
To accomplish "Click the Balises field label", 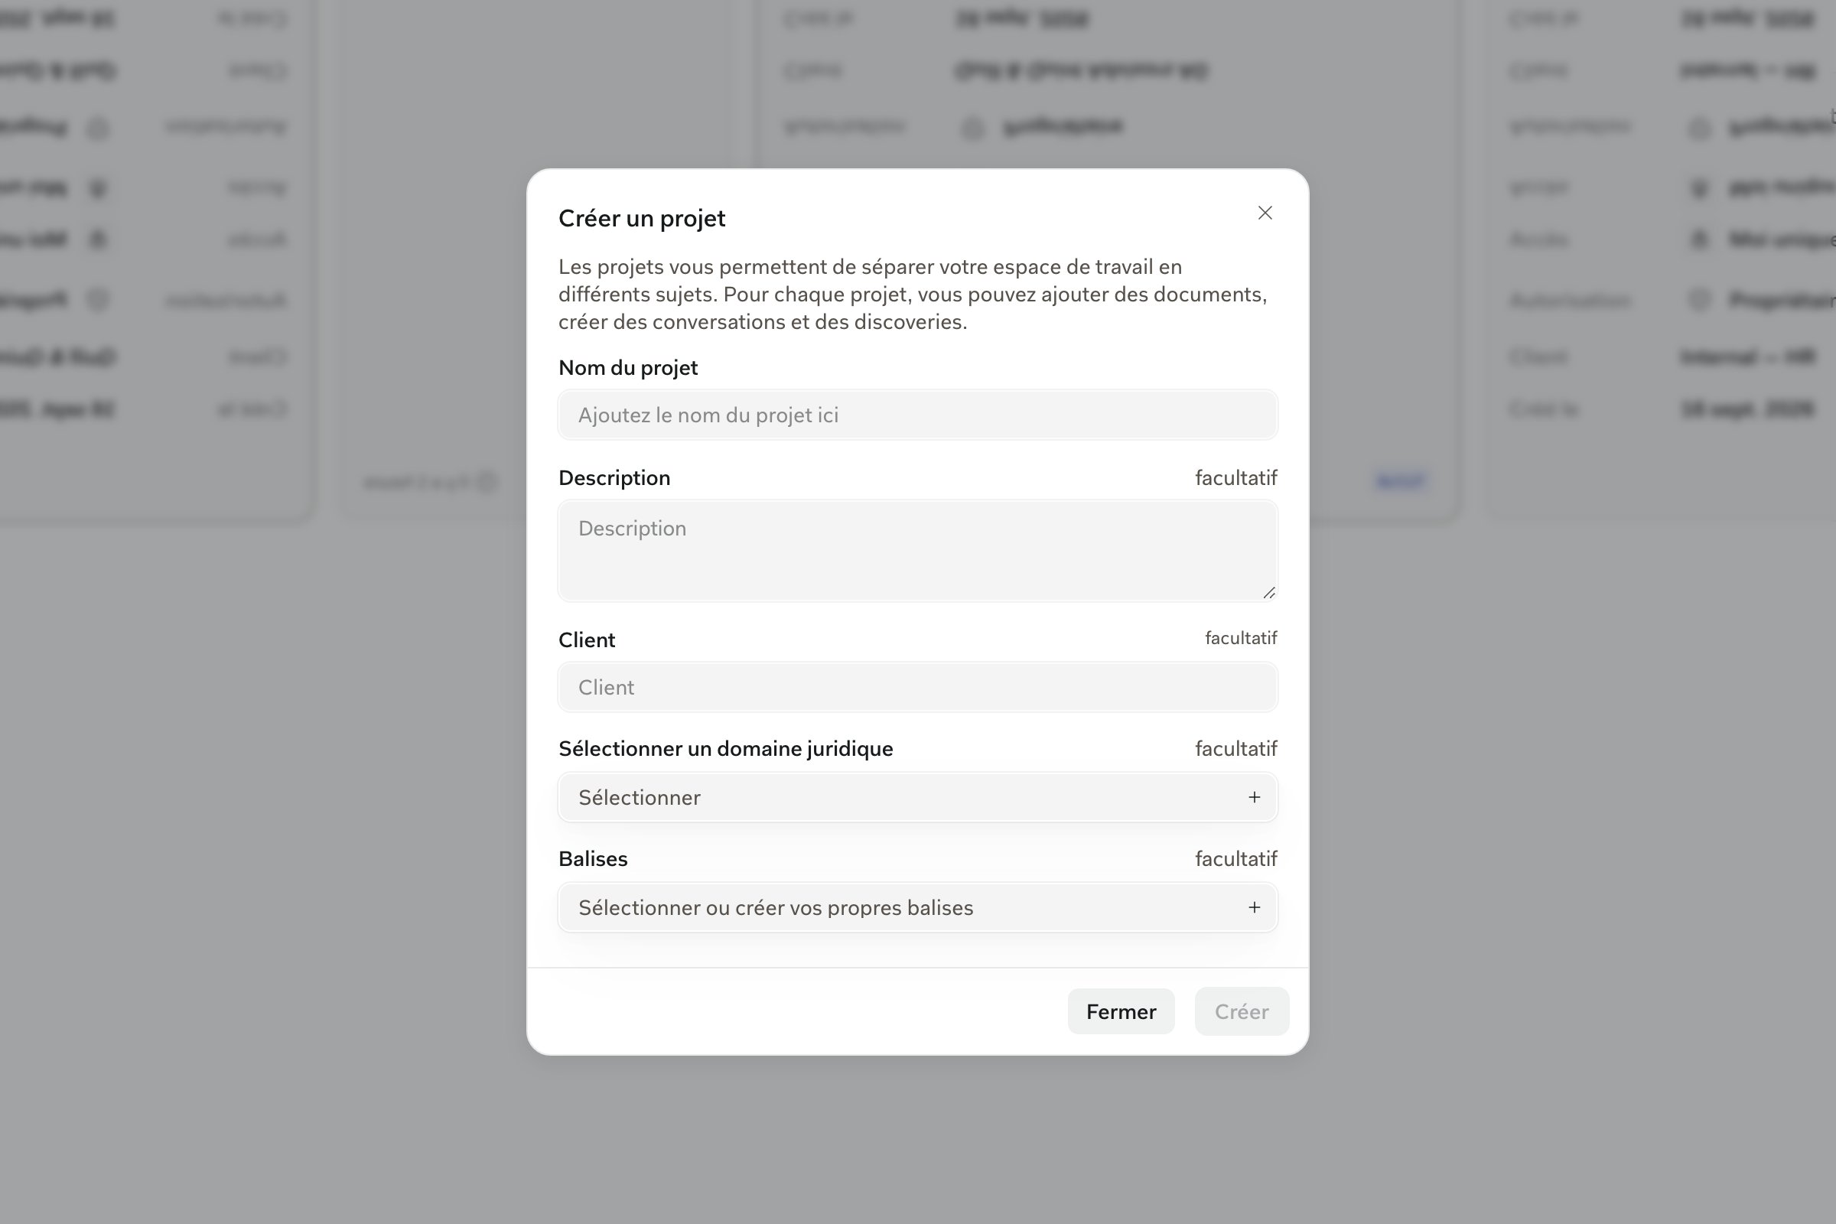I will coord(592,858).
